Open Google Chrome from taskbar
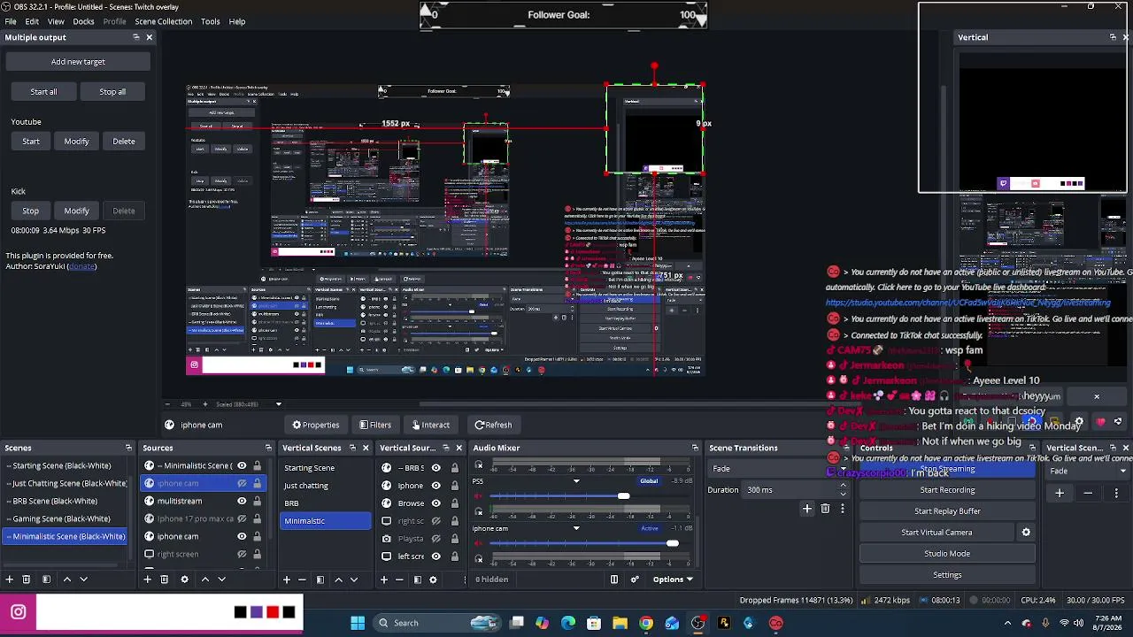The width and height of the screenshot is (1133, 637). click(646, 623)
